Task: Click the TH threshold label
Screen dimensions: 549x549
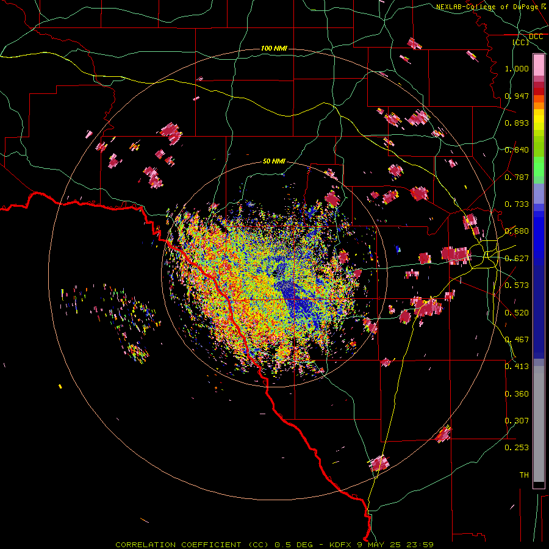Action: 524,475
